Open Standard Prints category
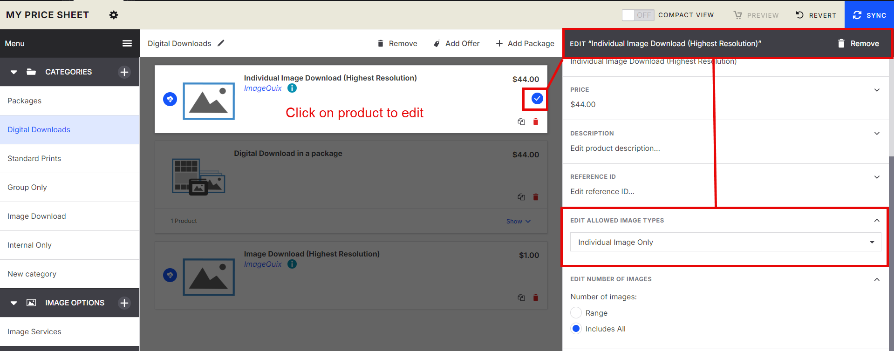Viewport: 894px width, 351px height. click(x=70, y=158)
